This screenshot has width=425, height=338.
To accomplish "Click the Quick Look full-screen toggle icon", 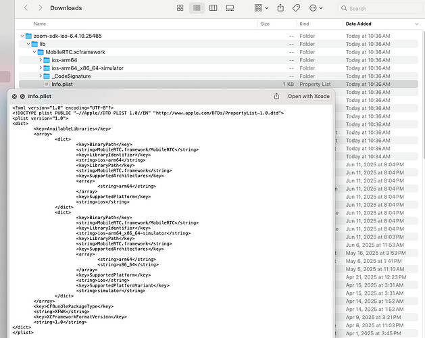I will pyautogui.click(x=22, y=96).
